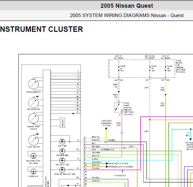
Task: Click the 'ANTI-THEFT SYSTEM' label
Action: tap(118, 164)
